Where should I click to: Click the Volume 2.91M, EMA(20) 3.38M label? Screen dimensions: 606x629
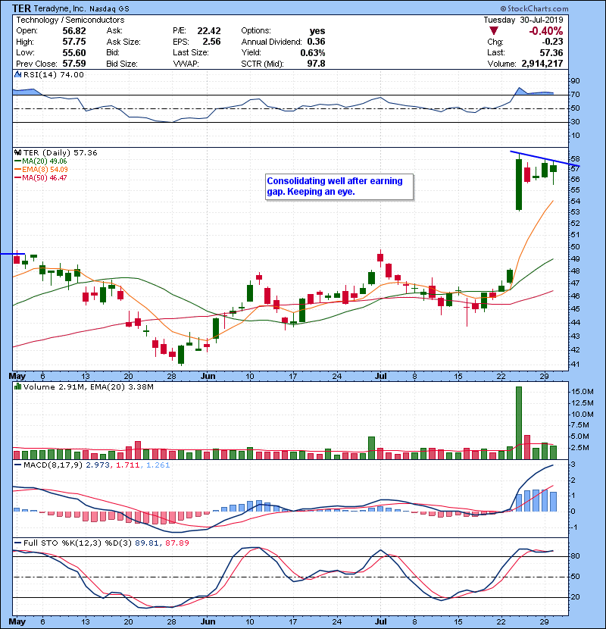tap(88, 386)
